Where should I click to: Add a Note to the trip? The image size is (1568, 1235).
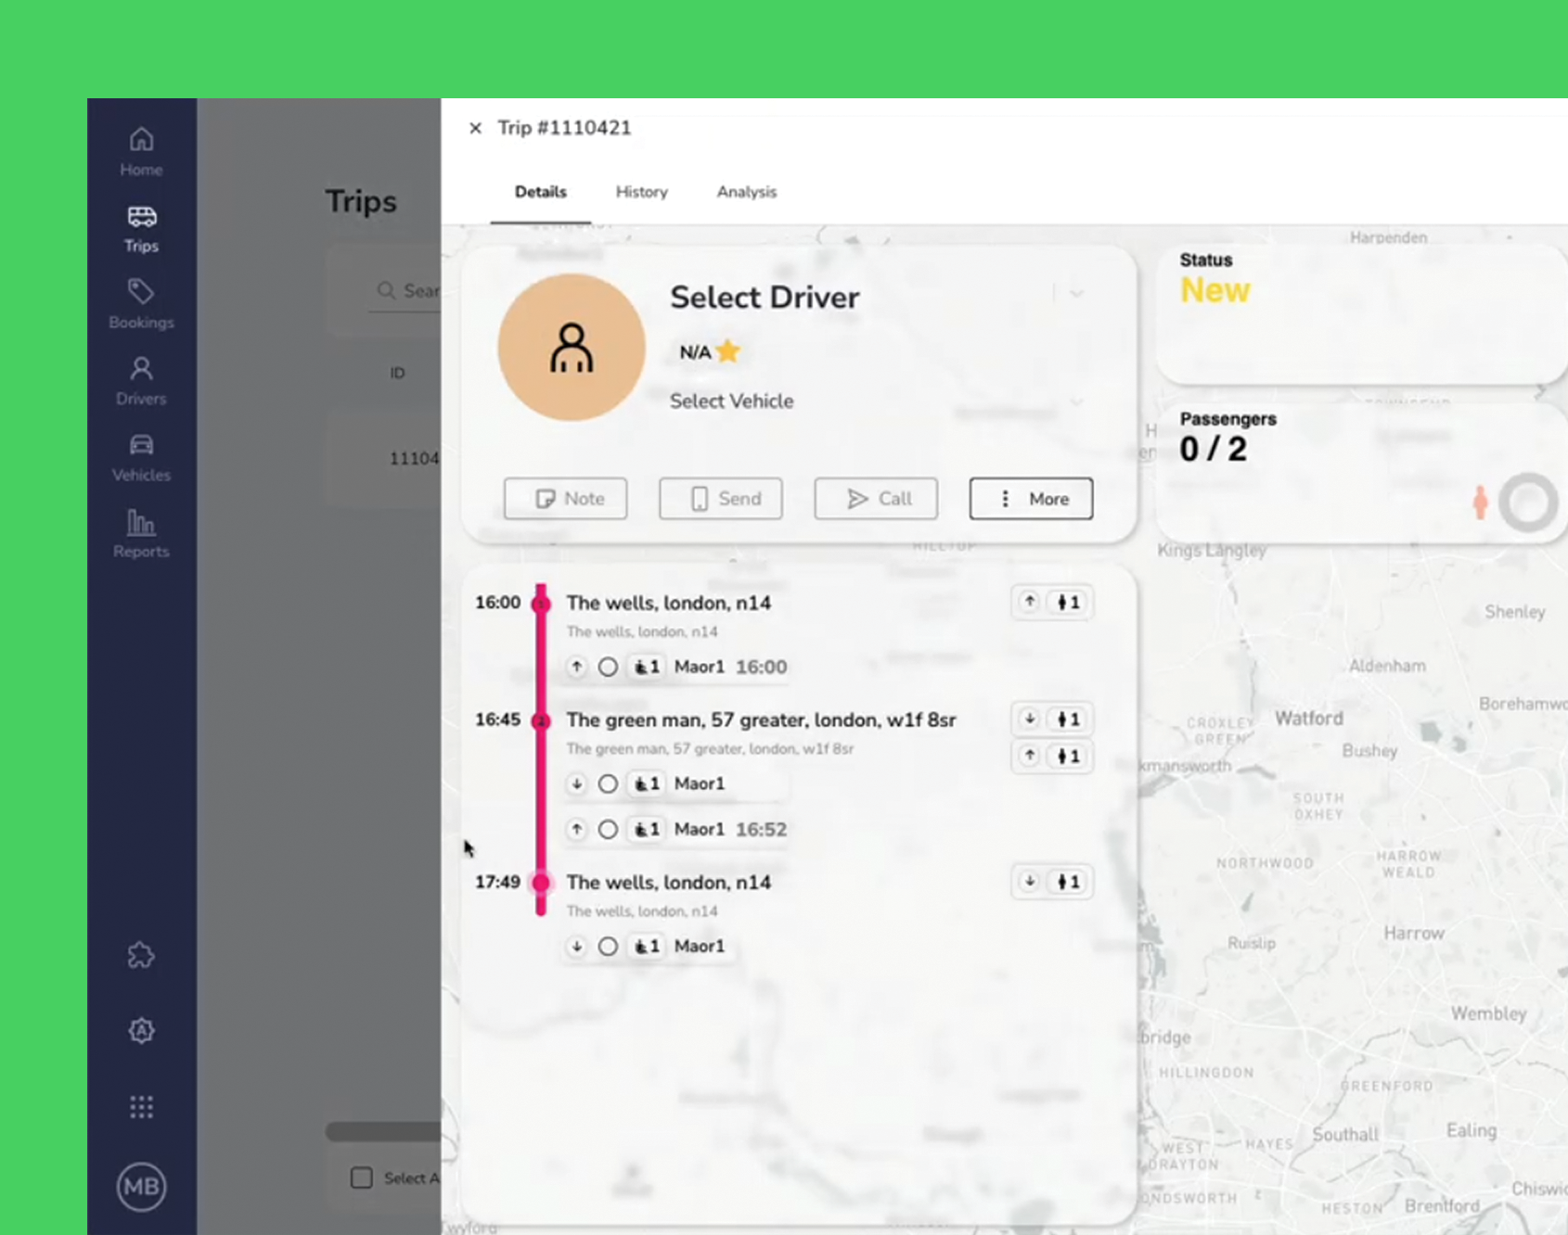[565, 499]
